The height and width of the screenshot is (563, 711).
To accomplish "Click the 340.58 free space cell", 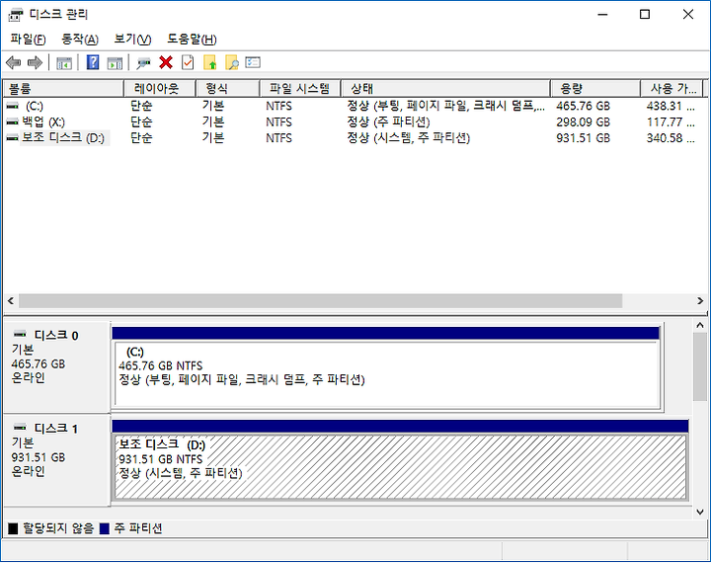I will pyautogui.click(x=671, y=138).
